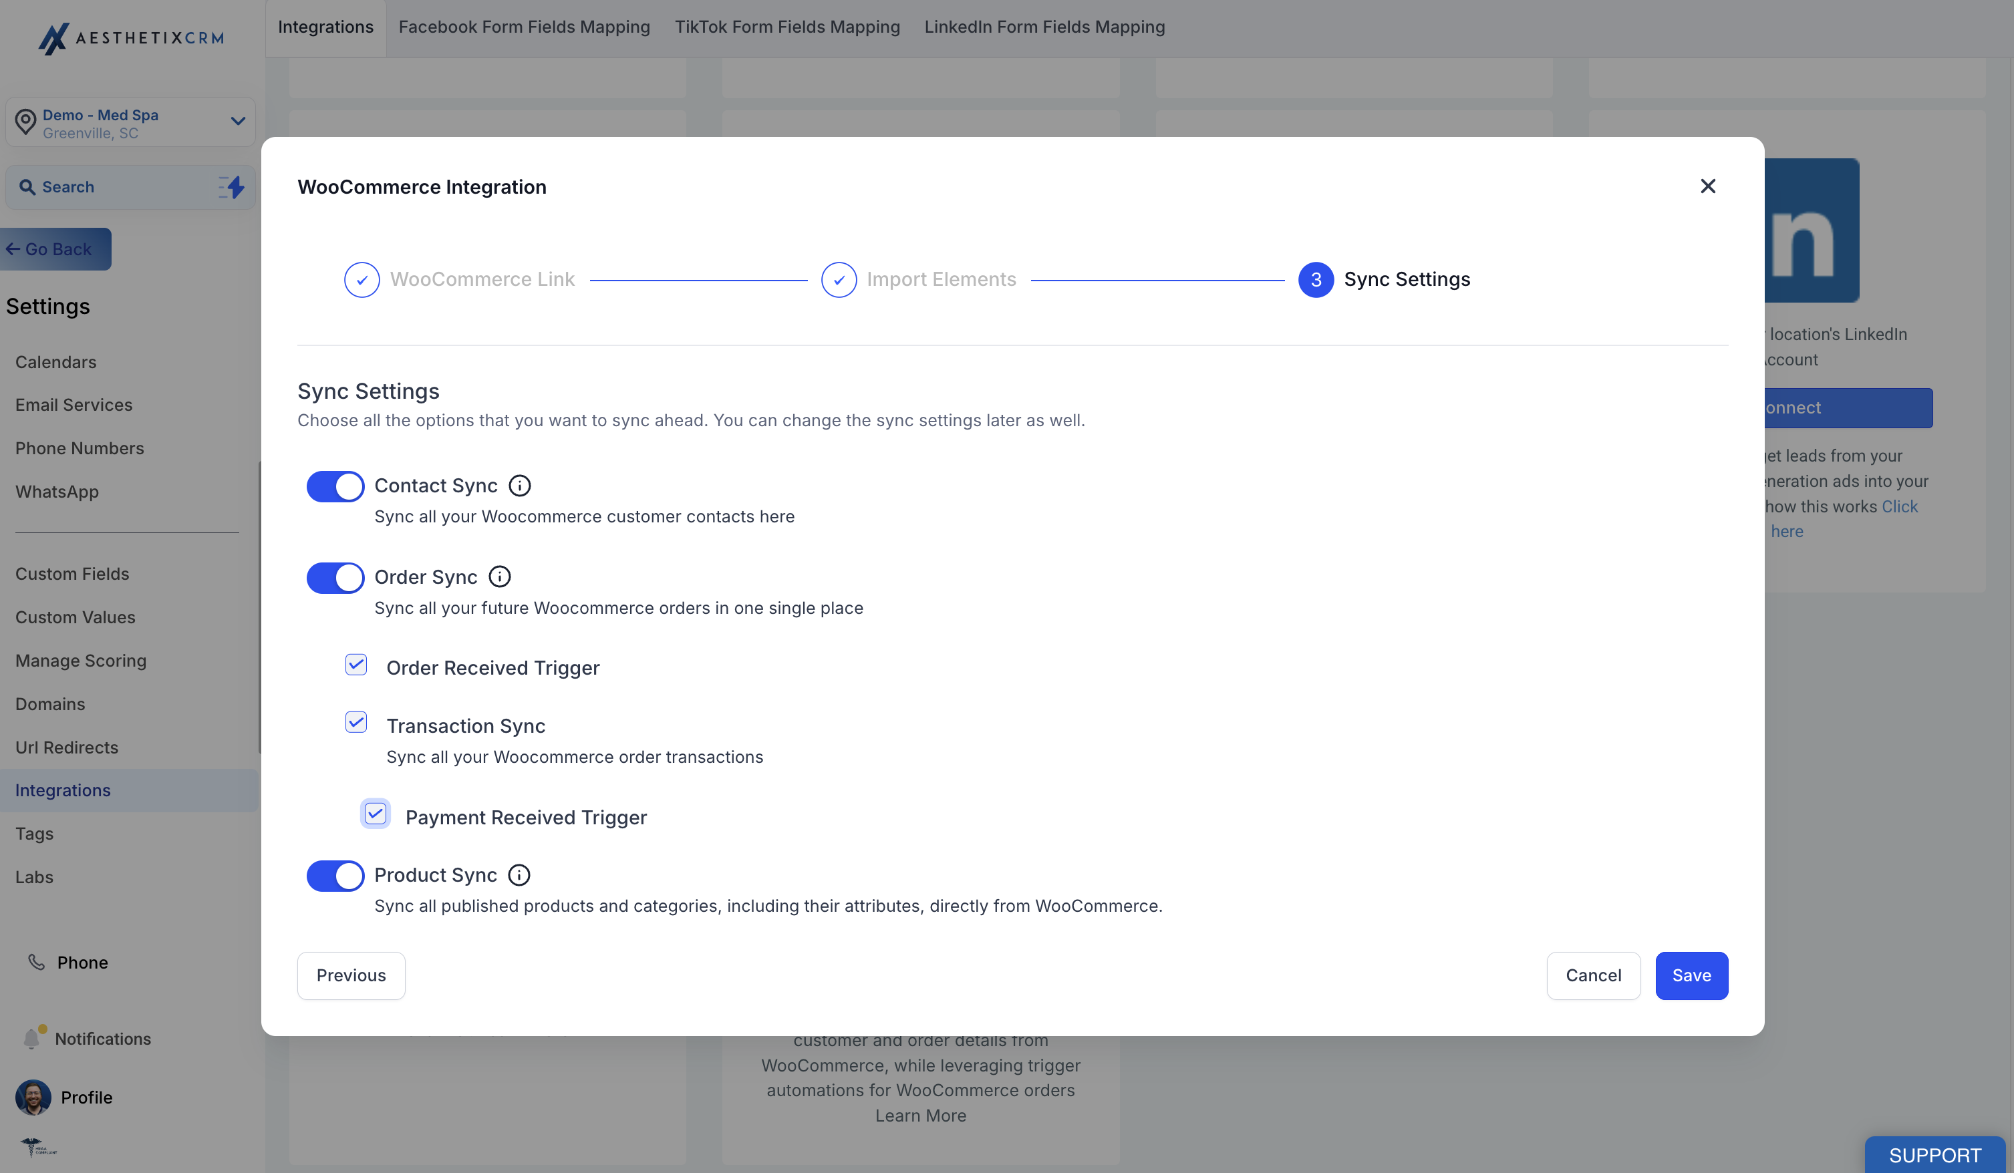This screenshot has width=2014, height=1173.
Task: Open Manage Scoring settings
Action: 81,661
